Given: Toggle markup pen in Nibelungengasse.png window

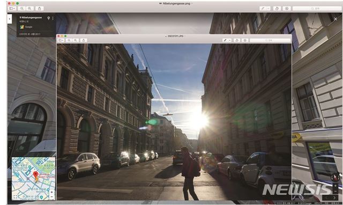Looking at the screenshot, I should [263, 9].
